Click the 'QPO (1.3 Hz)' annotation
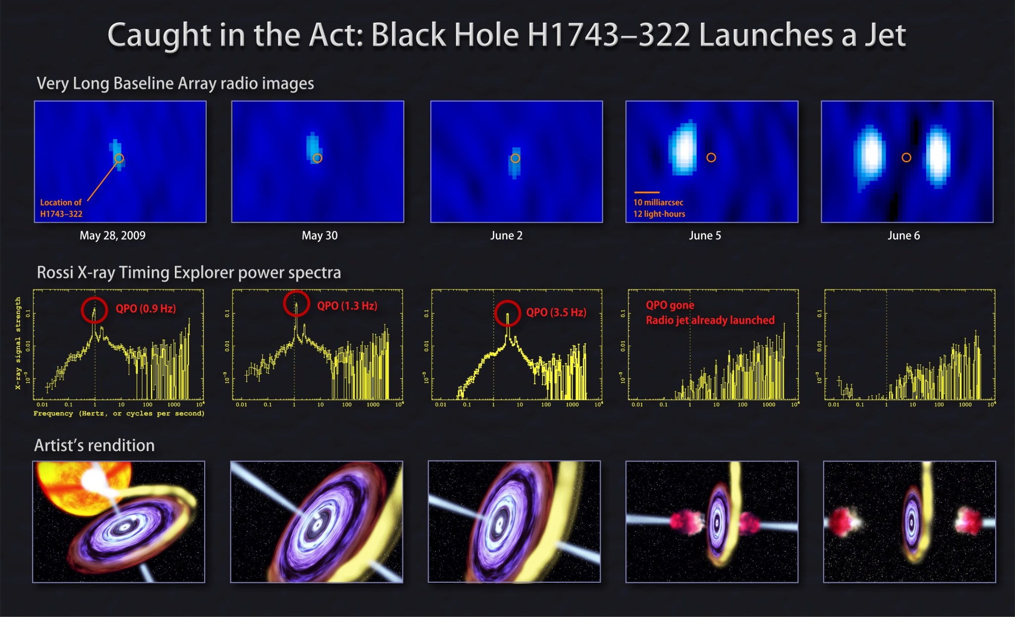 (x=347, y=306)
